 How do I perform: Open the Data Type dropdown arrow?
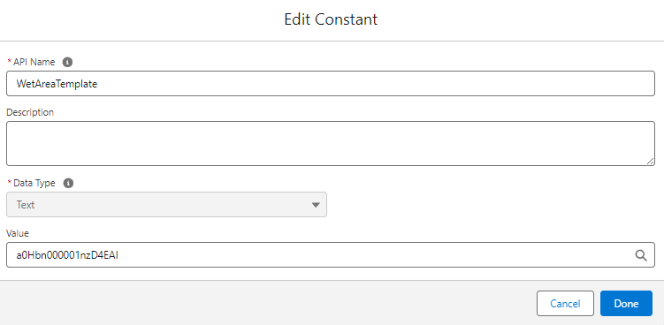tap(316, 205)
